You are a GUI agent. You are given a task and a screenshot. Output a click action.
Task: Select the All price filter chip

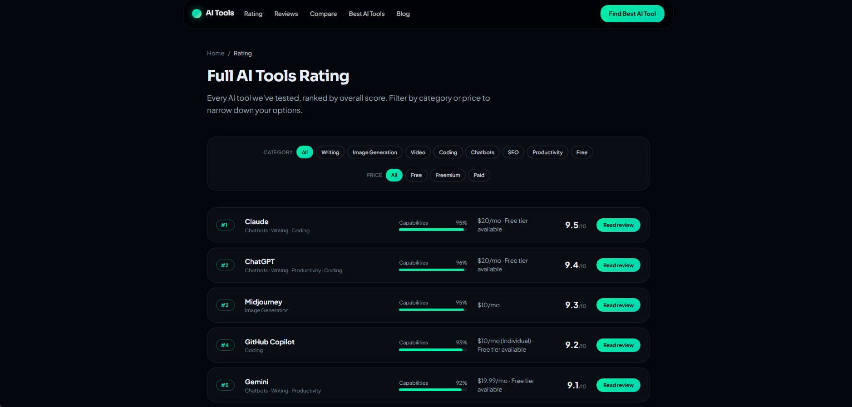(394, 175)
